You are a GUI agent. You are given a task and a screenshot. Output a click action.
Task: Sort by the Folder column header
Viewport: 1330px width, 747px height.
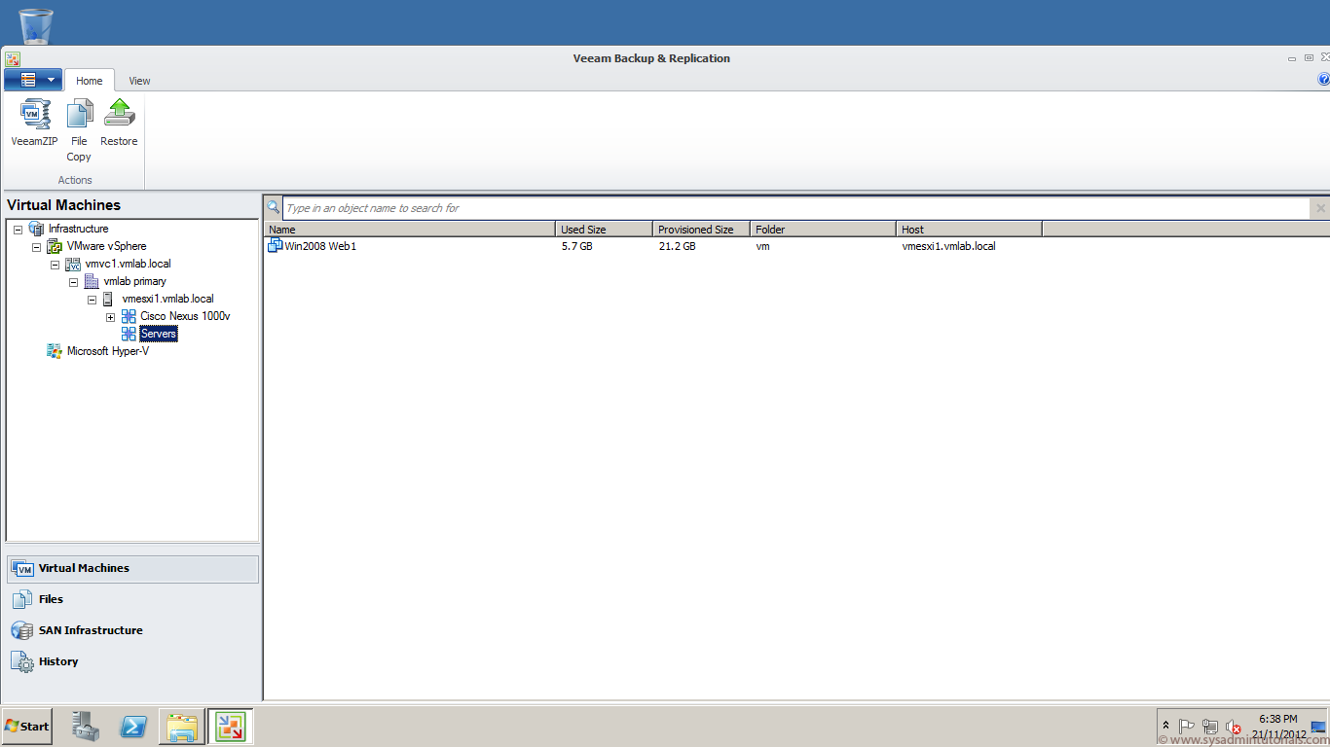tap(824, 230)
